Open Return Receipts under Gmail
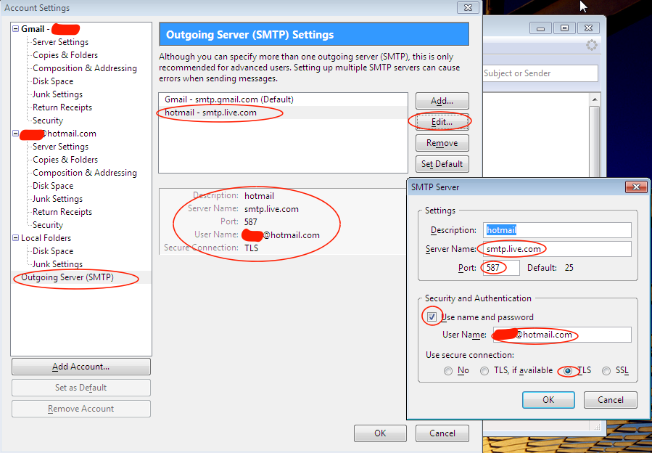 tap(62, 107)
